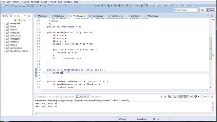Open the Problems view tab
Image resolution: width=217 pixels, height=122 pixels.
point(41,97)
